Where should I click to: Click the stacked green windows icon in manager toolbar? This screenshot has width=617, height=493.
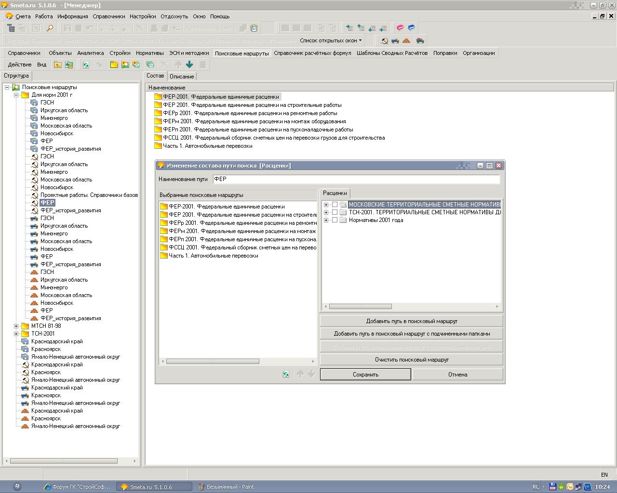tap(150, 65)
